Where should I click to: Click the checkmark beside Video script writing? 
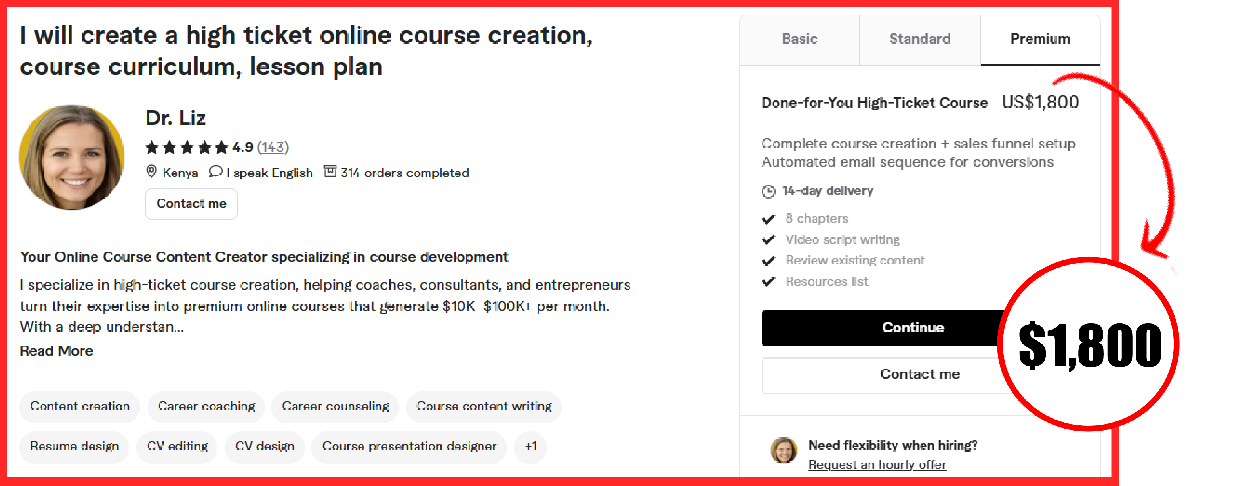(768, 240)
